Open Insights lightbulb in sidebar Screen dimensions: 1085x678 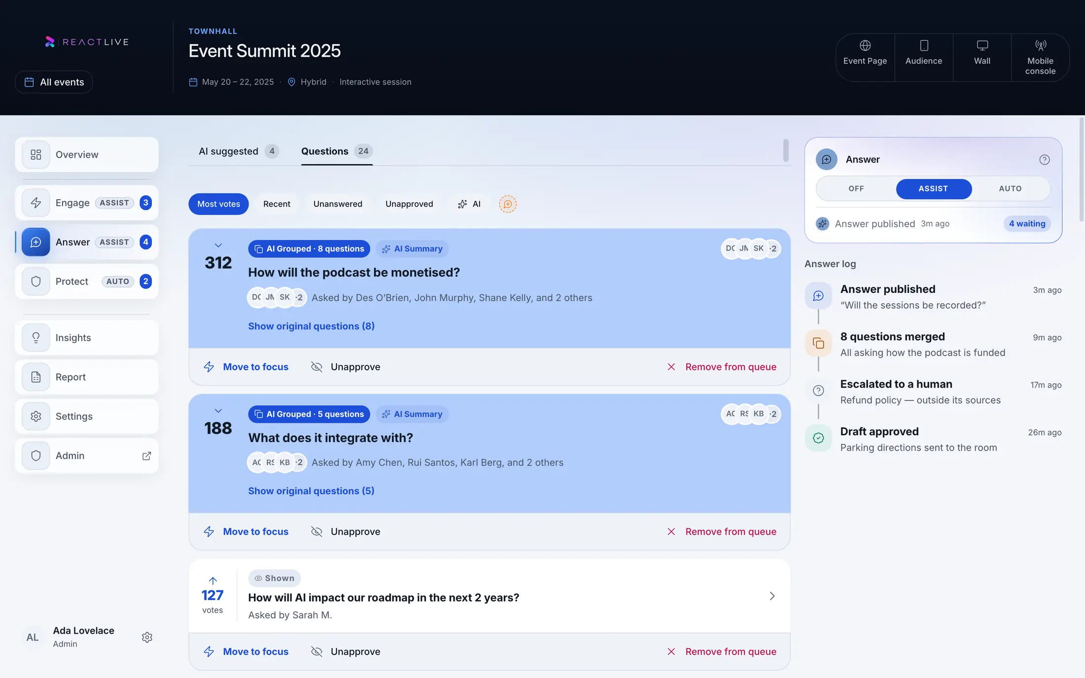click(86, 338)
